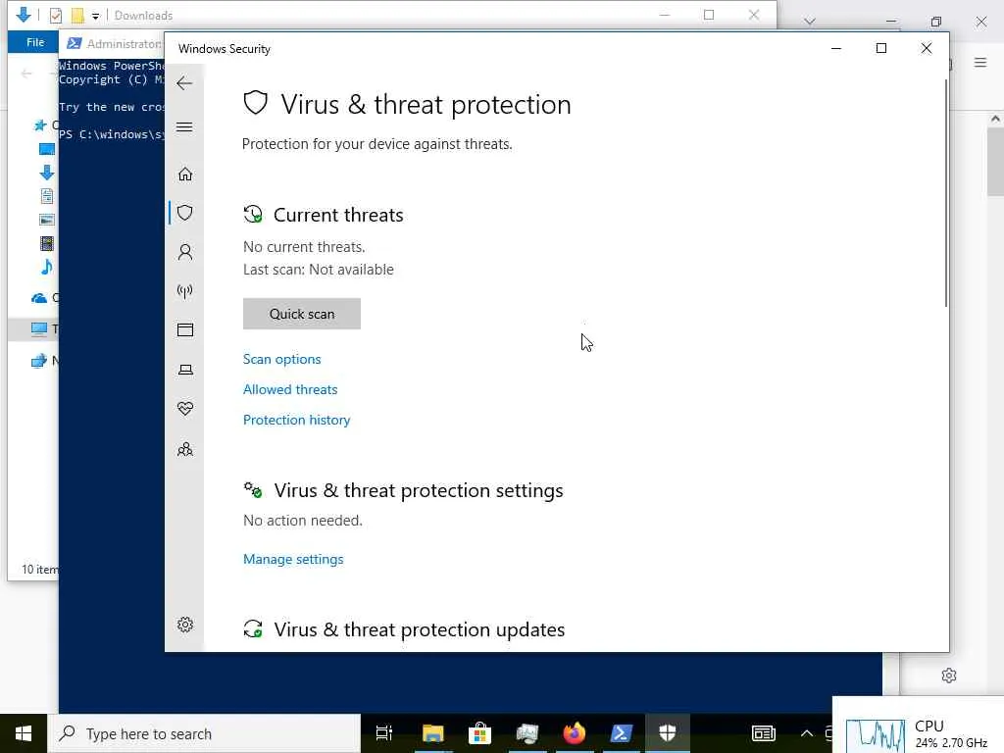The image size is (1004, 753).
Task: Select the Videos film icon in Explorer sidebar
Action: click(x=47, y=243)
